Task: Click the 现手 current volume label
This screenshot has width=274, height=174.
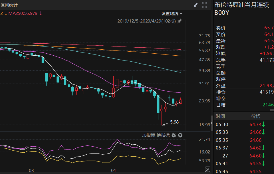Action: point(221,66)
